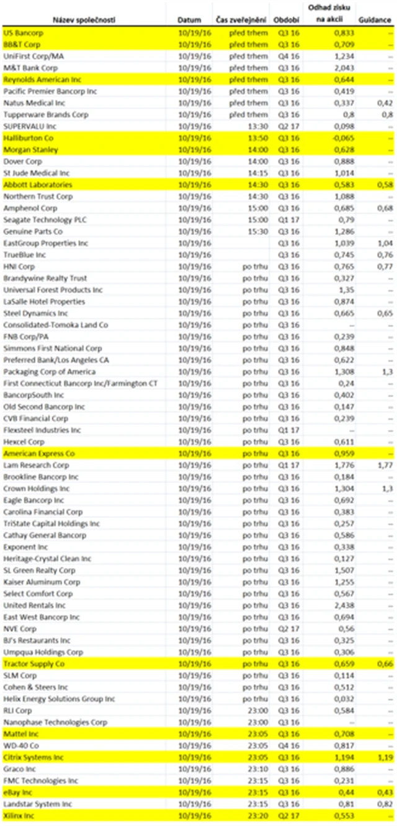397x826 pixels.
Task: Select the 'eBay Inc' cell
Action: (x=83, y=793)
